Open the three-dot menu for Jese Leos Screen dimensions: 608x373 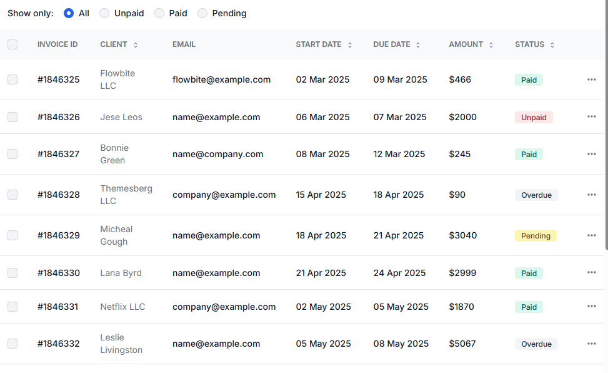(x=591, y=117)
